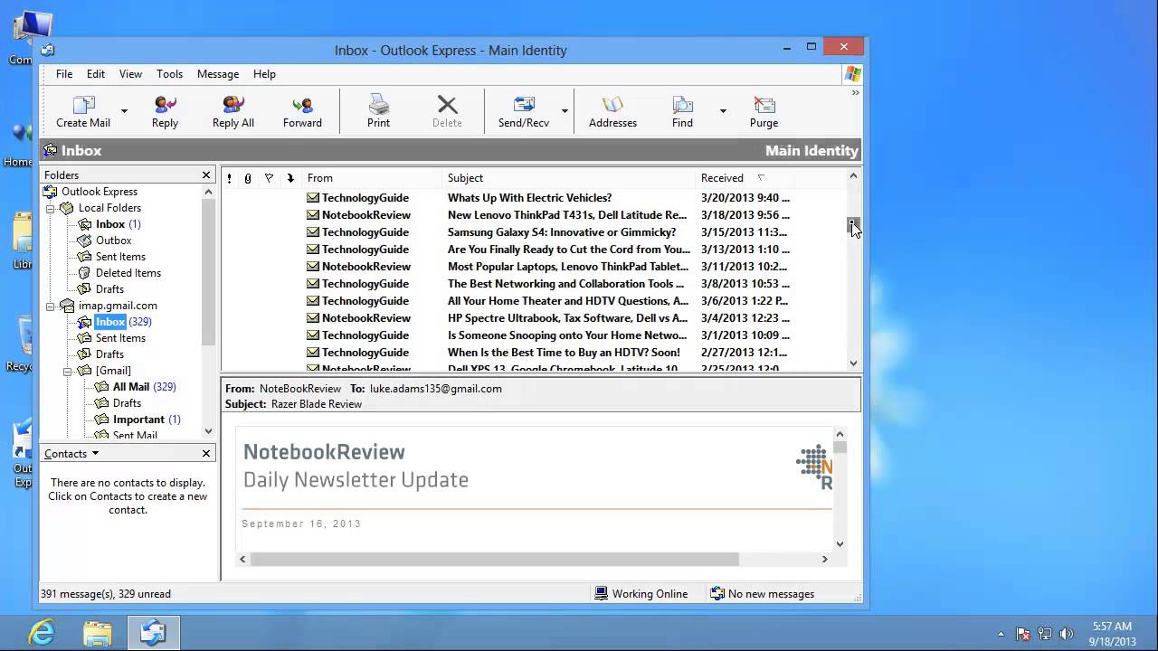Click the Purge toolbar icon

[x=764, y=112]
